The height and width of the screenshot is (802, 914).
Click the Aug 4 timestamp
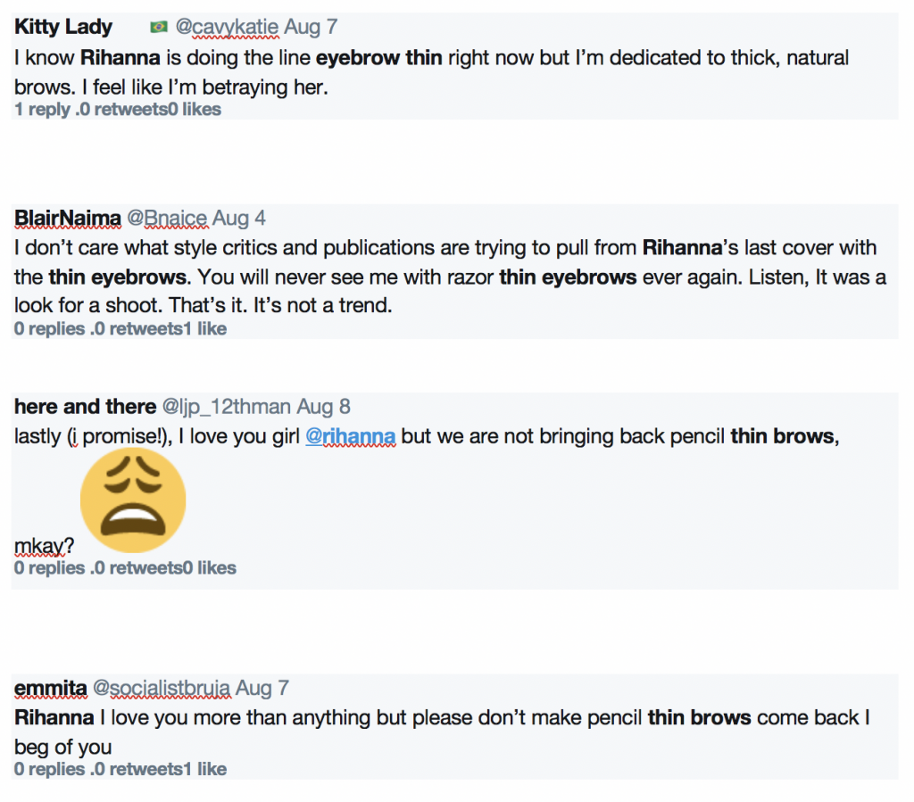click(x=239, y=219)
